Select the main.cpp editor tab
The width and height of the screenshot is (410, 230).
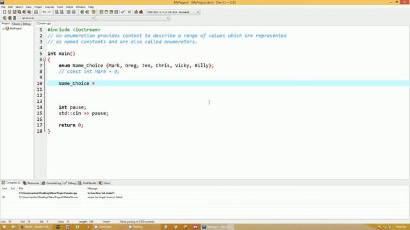tap(44, 24)
